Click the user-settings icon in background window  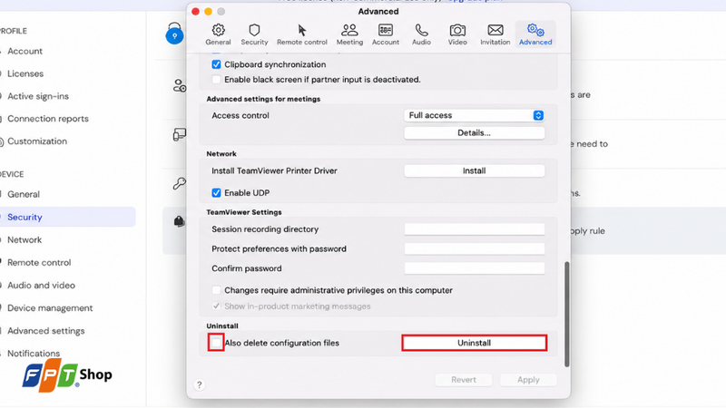[x=180, y=85]
